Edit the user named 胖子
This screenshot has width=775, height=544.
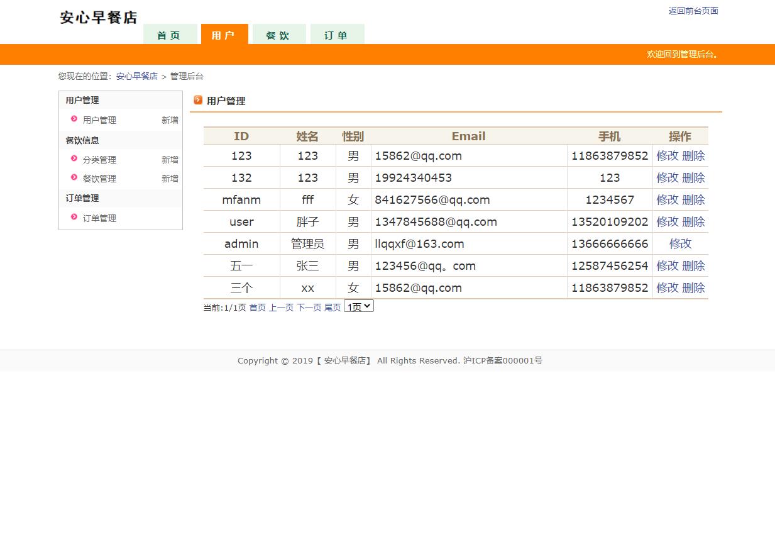point(667,222)
